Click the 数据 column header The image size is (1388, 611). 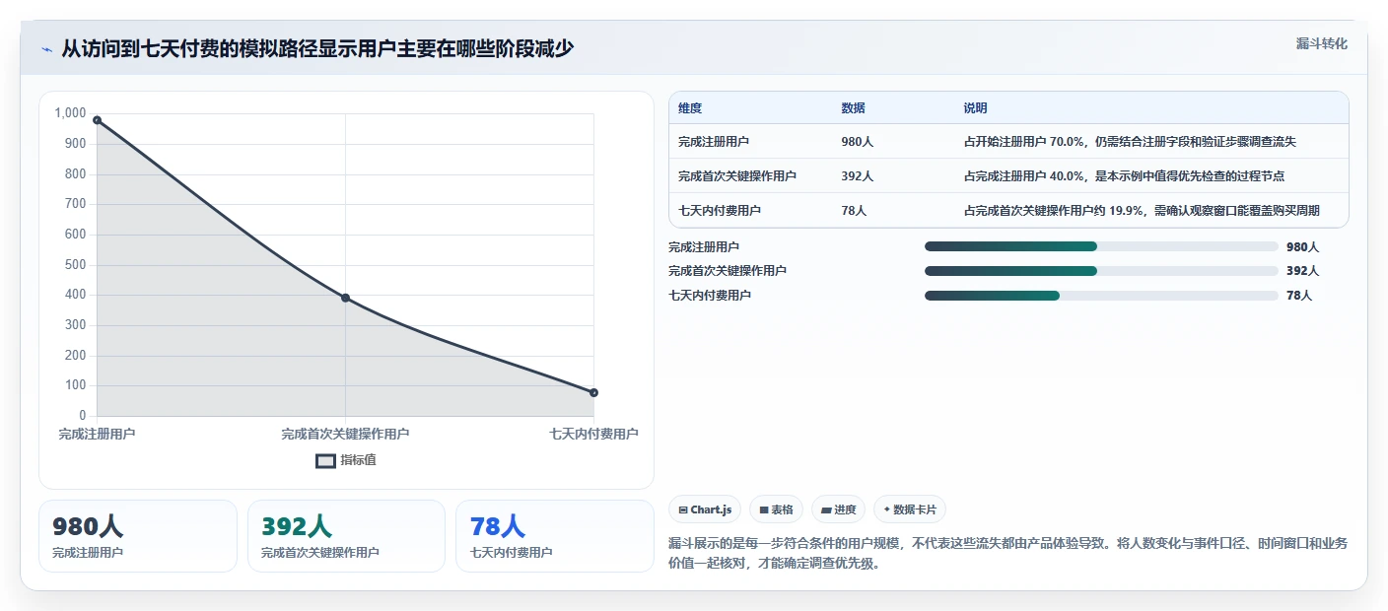[853, 108]
